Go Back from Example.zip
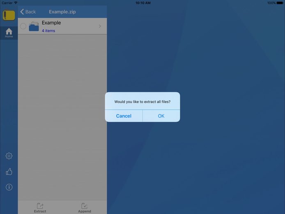The image size is (285, 214). (28, 12)
